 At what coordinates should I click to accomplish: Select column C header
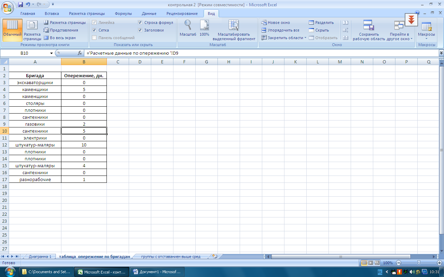click(x=118, y=62)
